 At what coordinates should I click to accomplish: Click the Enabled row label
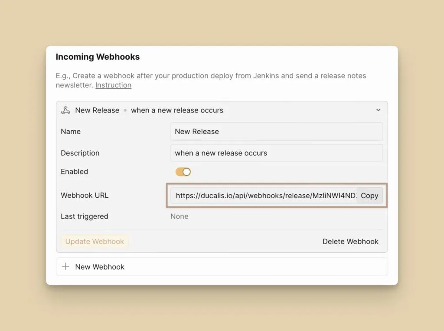tap(74, 171)
